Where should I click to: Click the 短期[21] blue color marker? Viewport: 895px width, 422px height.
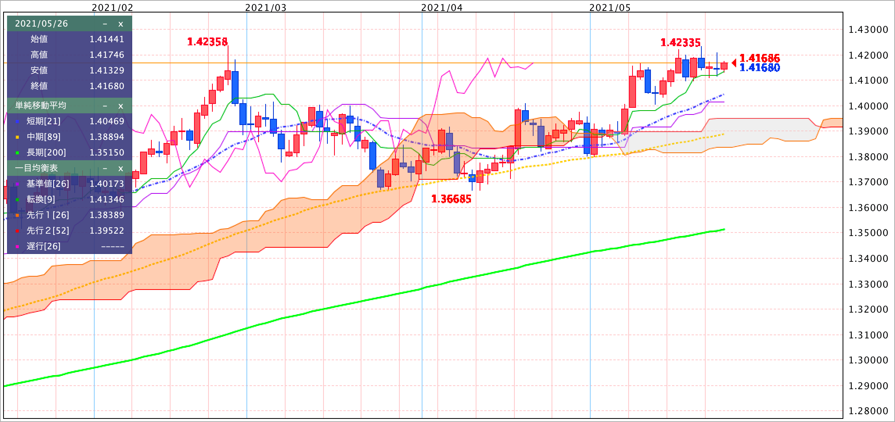[x=17, y=122]
